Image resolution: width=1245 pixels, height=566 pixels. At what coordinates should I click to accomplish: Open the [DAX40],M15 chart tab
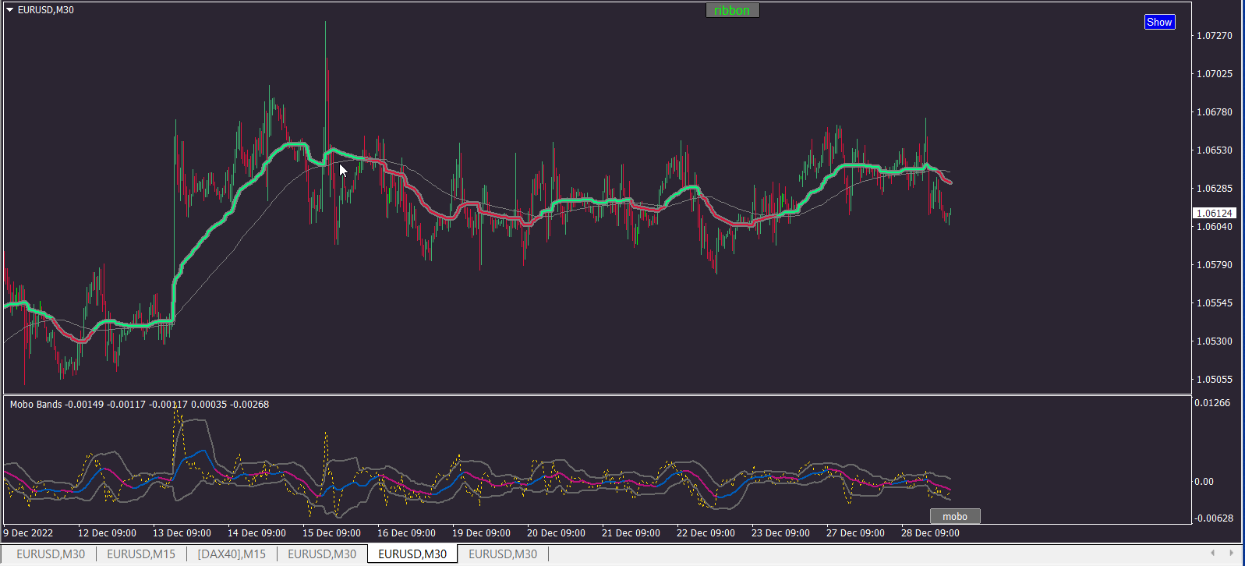click(232, 554)
